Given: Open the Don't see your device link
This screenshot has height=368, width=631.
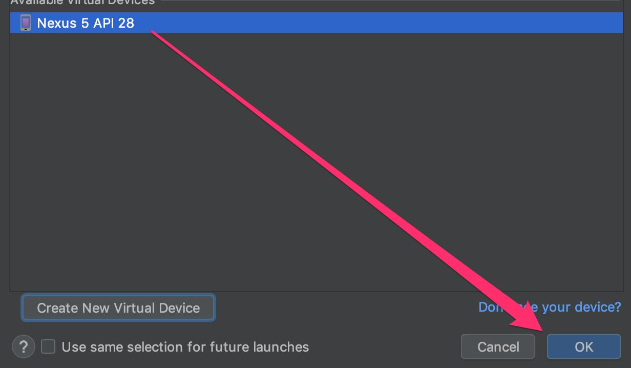Looking at the screenshot, I should tap(550, 307).
